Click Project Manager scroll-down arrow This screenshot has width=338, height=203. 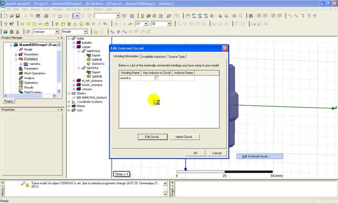click(x=59, y=91)
